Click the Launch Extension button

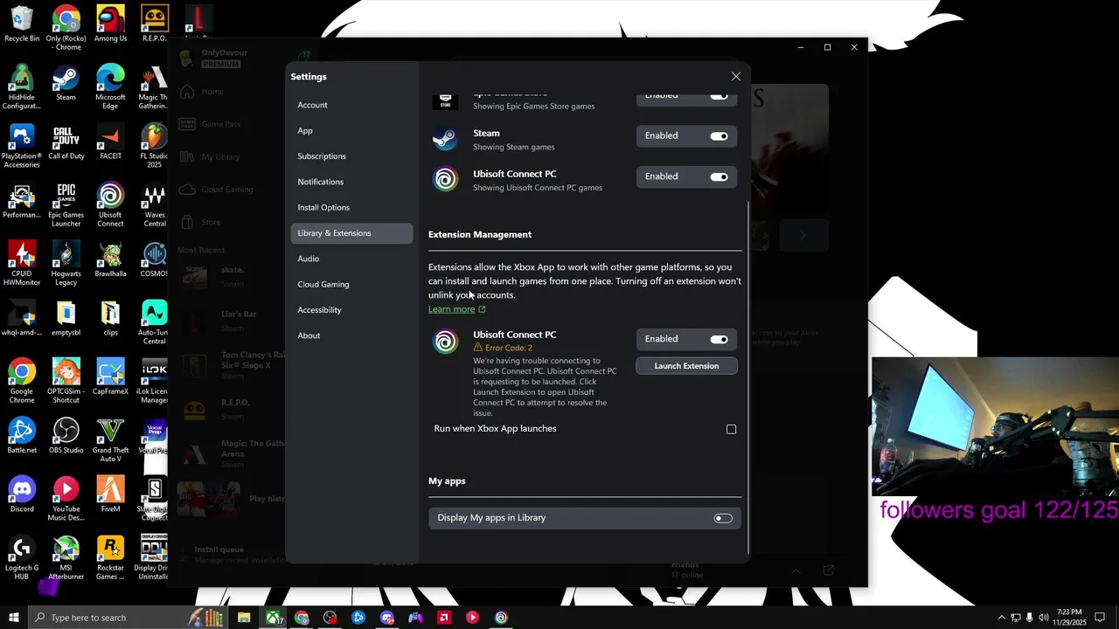(686, 366)
